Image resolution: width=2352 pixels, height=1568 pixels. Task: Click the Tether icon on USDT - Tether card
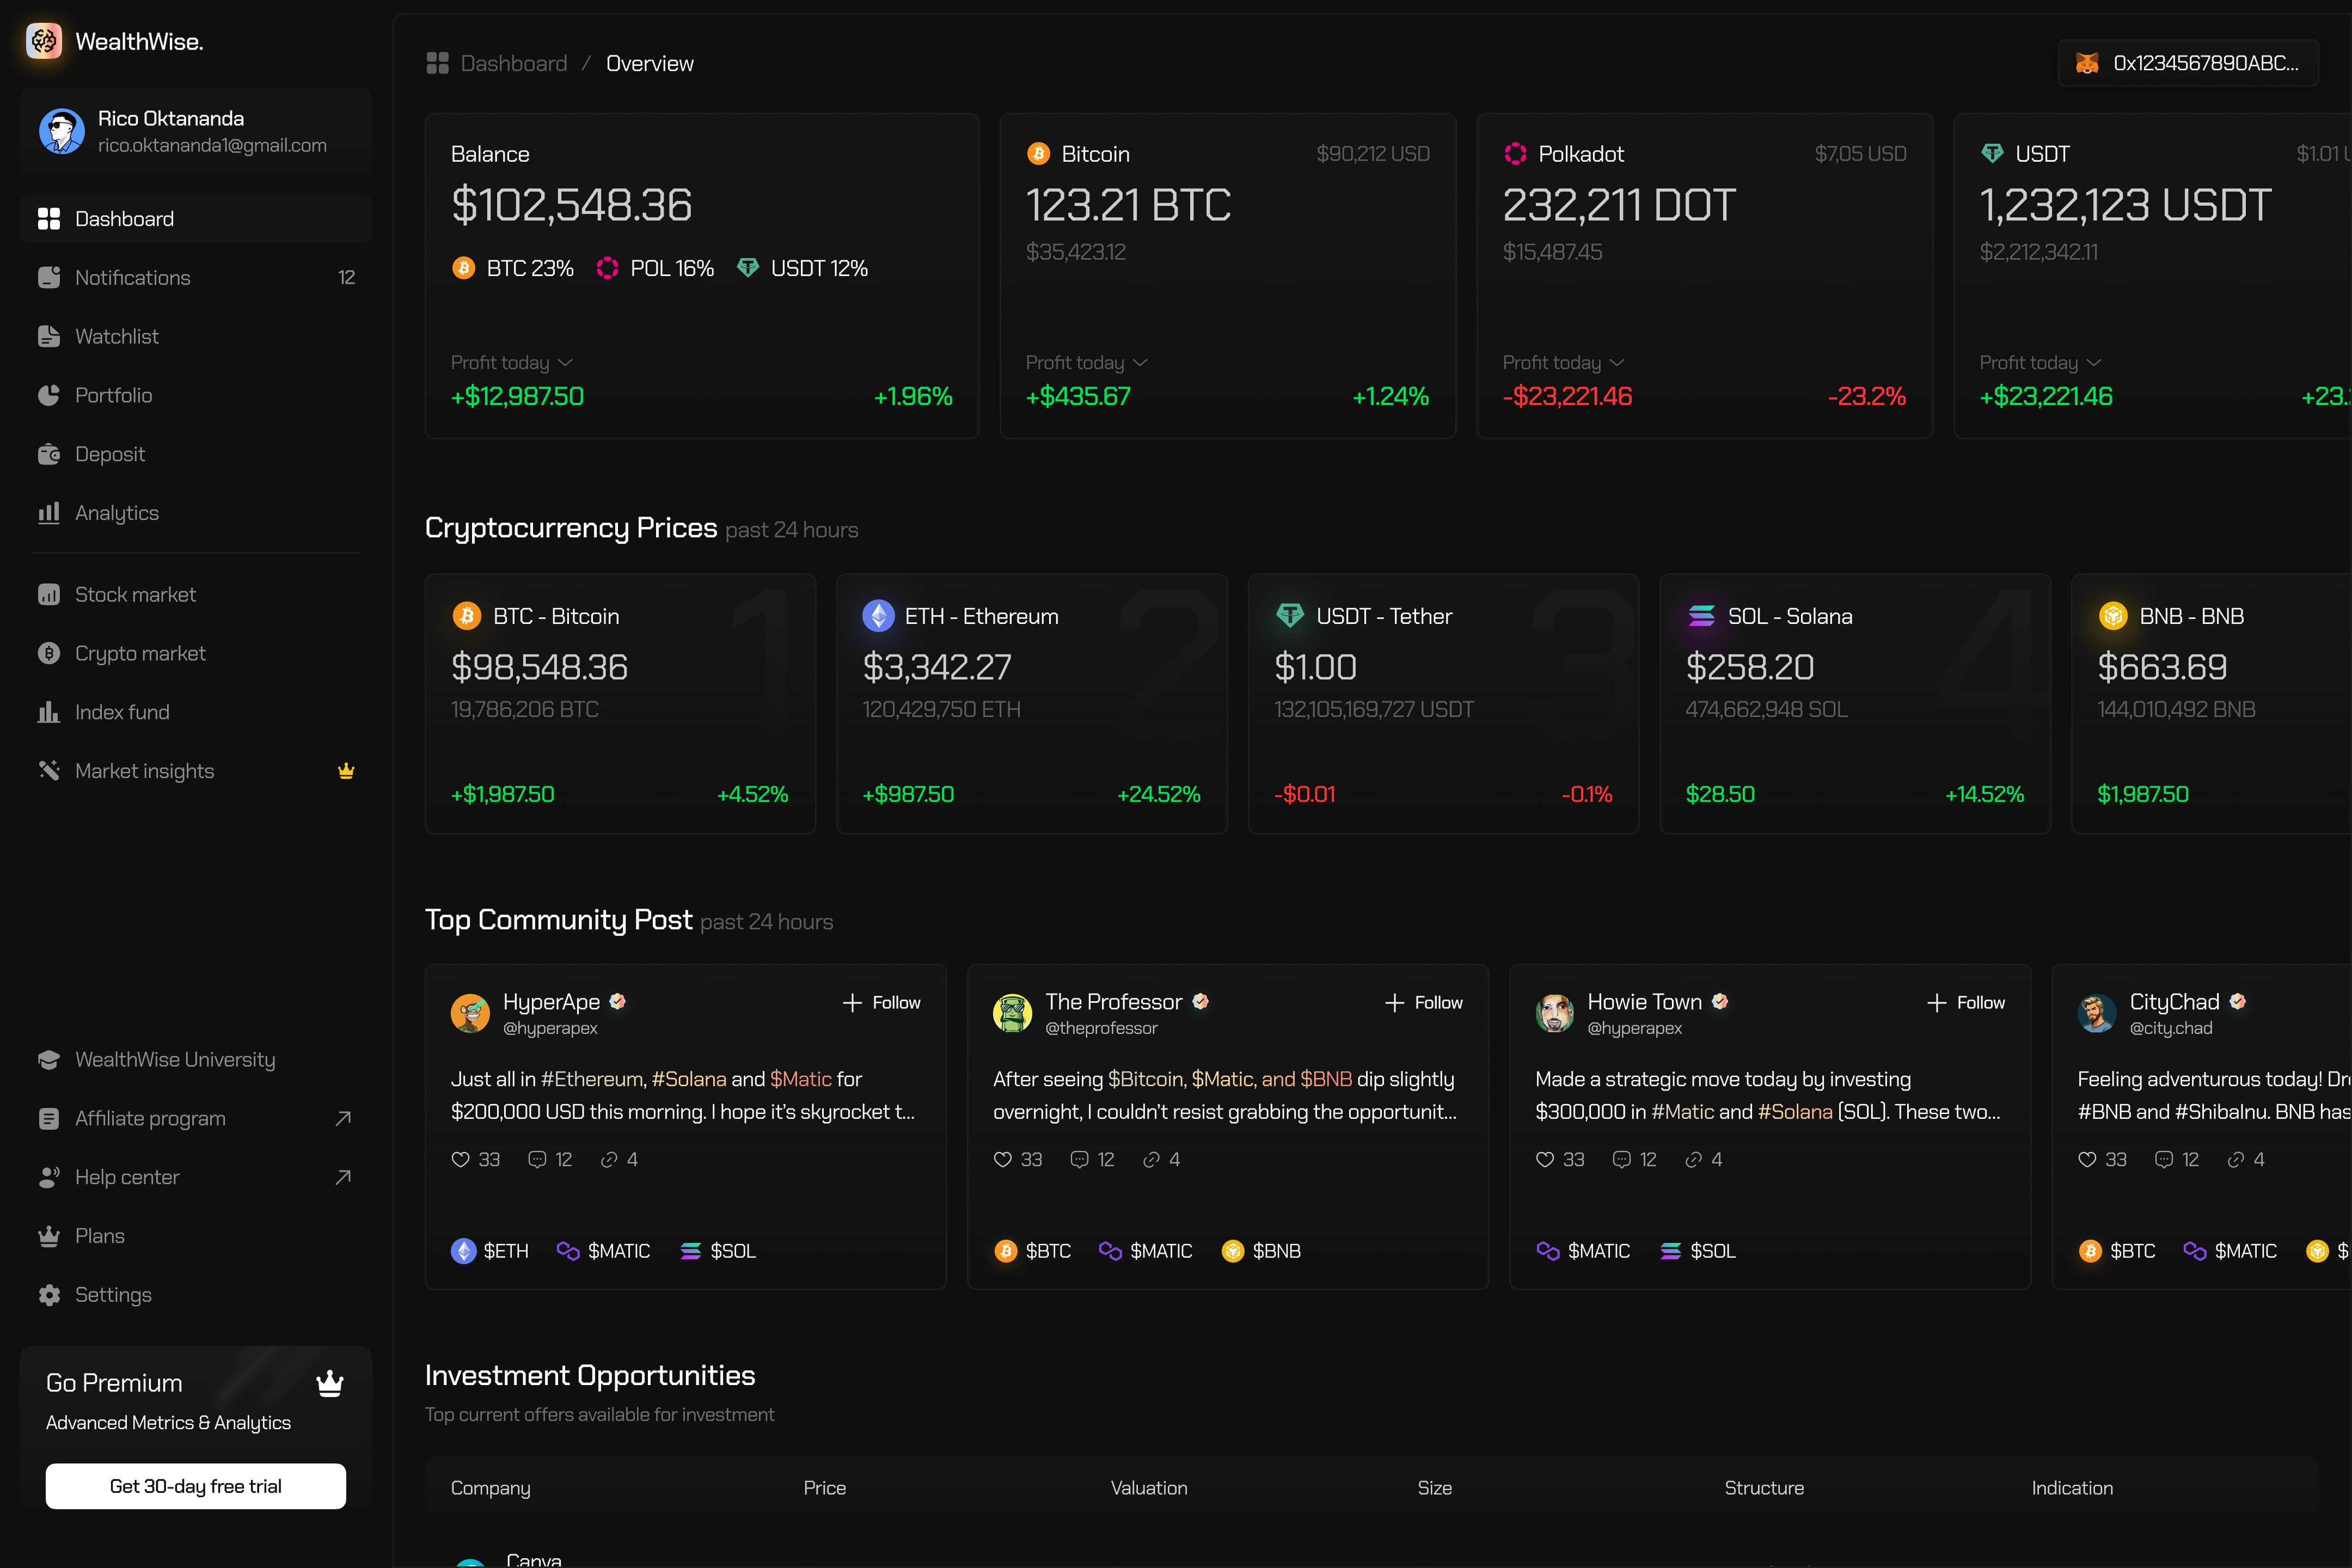click(x=1290, y=616)
